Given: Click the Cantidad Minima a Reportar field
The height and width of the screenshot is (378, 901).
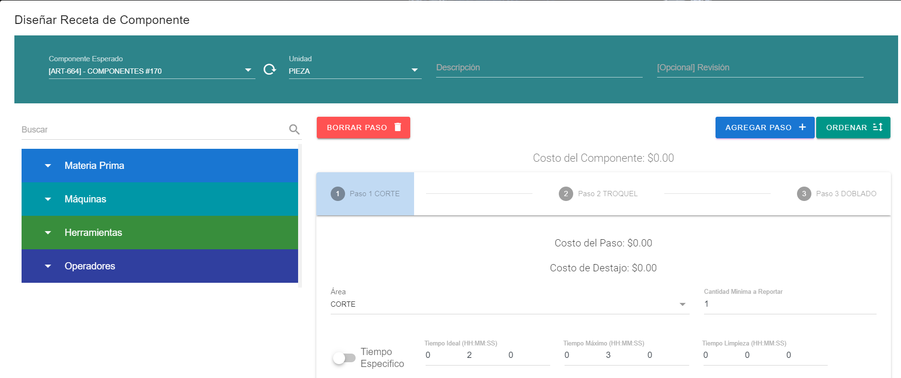Looking at the screenshot, I should coord(789,304).
